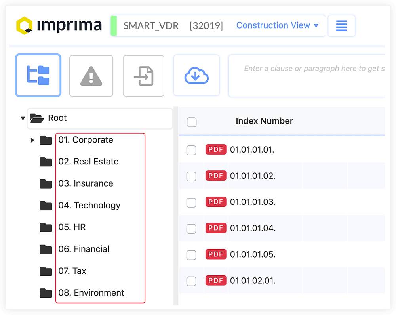The image size is (396, 315).
Task: Click PDF icon for document 01.01.01.01.
Action: [x=216, y=149]
